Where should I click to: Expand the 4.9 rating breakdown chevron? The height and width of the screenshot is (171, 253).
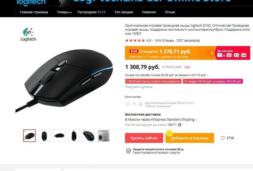[153, 41]
